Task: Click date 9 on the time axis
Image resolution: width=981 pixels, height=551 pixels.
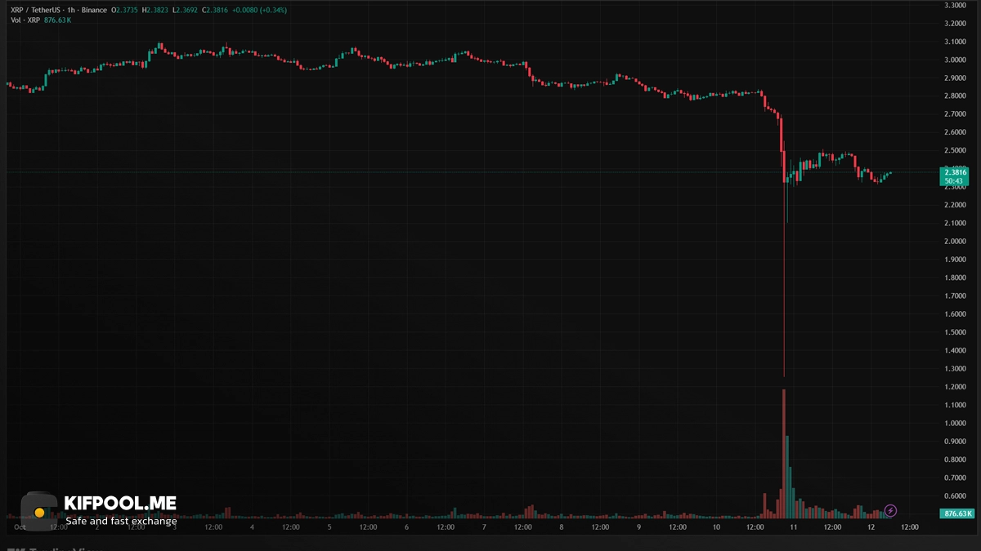Action: point(638,527)
